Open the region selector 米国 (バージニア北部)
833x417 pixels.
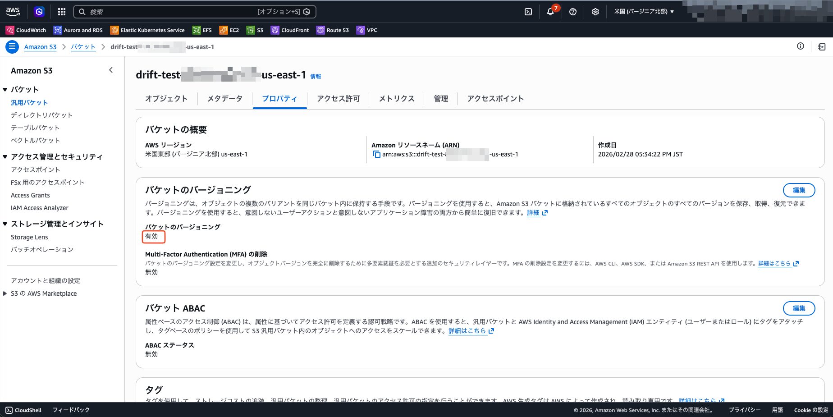[644, 12]
